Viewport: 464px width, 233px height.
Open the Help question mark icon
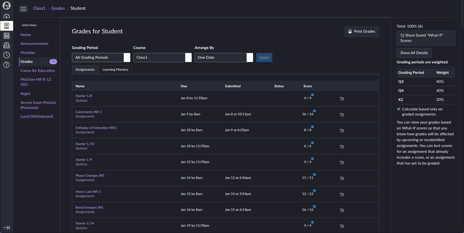[6, 65]
